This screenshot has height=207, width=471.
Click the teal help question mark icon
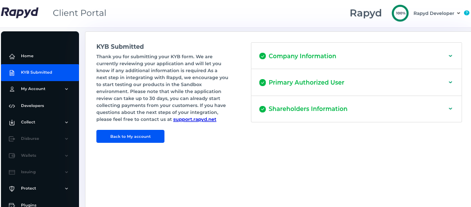click(x=467, y=13)
